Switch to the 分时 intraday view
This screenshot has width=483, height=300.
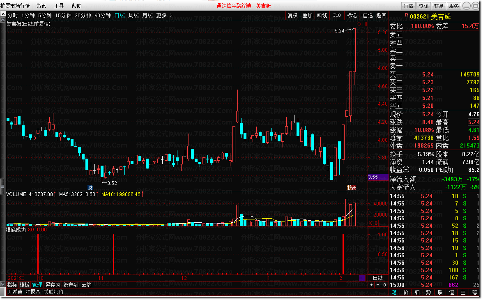tap(13, 15)
